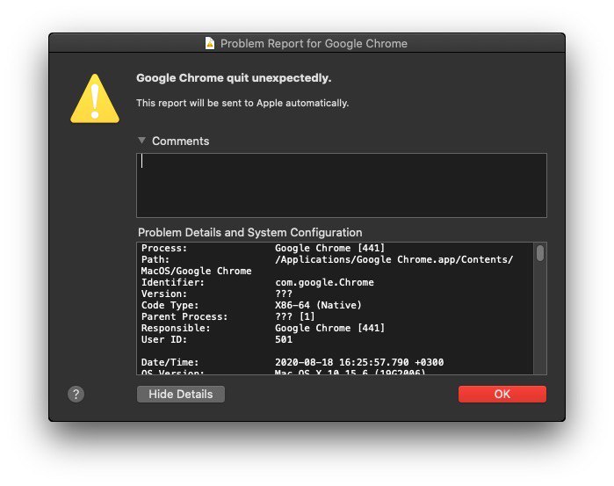Click the 'Version:' row label

tap(164, 294)
